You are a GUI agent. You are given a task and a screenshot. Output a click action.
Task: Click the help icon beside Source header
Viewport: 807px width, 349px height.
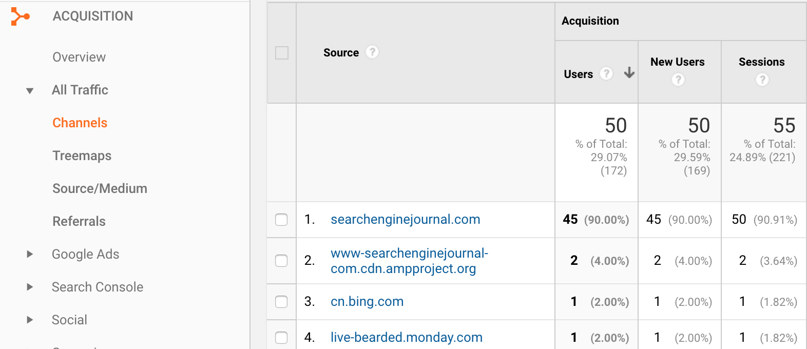[372, 52]
